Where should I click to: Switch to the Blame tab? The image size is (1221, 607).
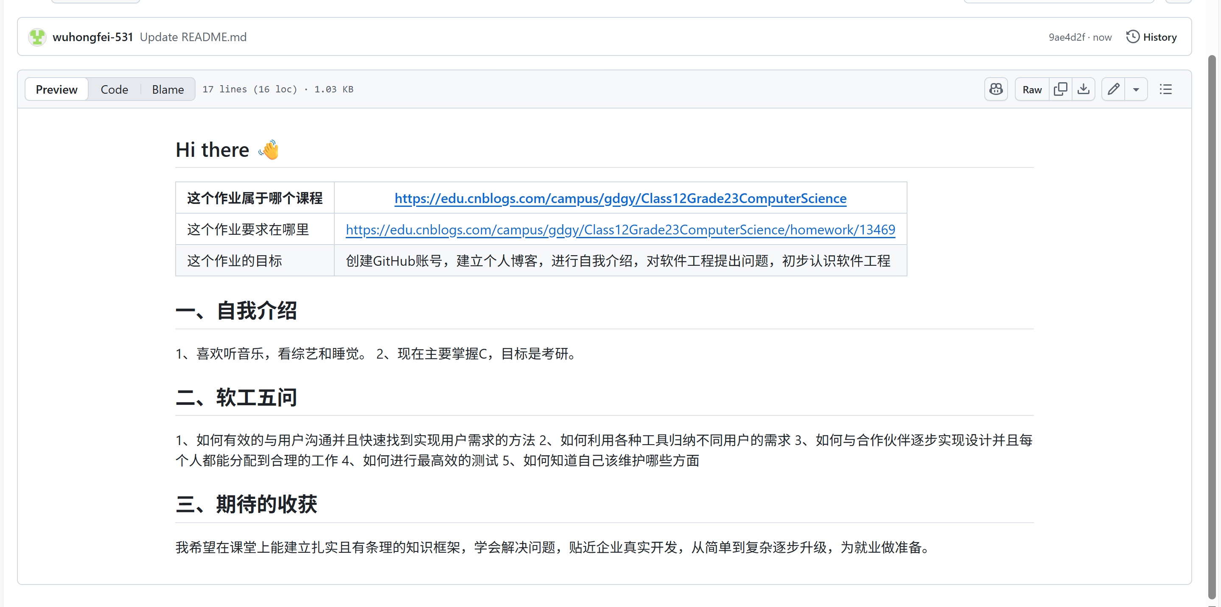click(168, 89)
